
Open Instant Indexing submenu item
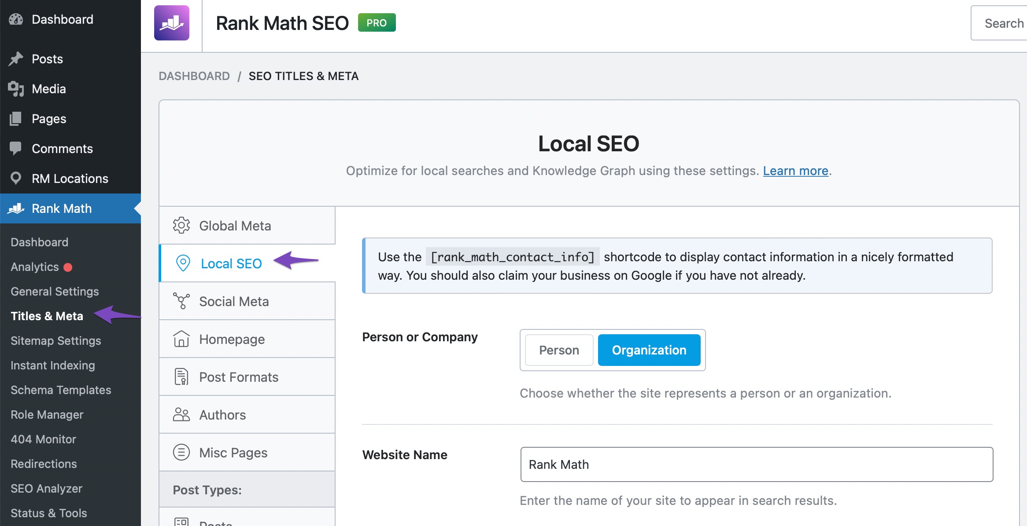coord(53,365)
